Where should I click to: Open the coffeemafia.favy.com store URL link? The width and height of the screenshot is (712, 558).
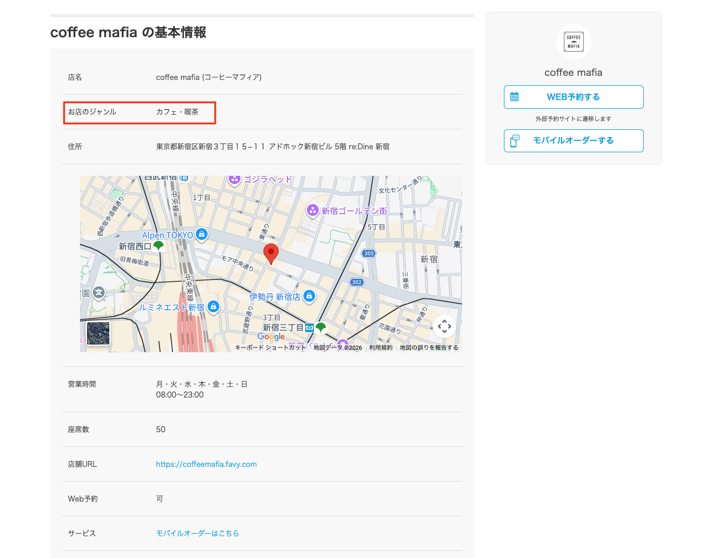point(206,464)
